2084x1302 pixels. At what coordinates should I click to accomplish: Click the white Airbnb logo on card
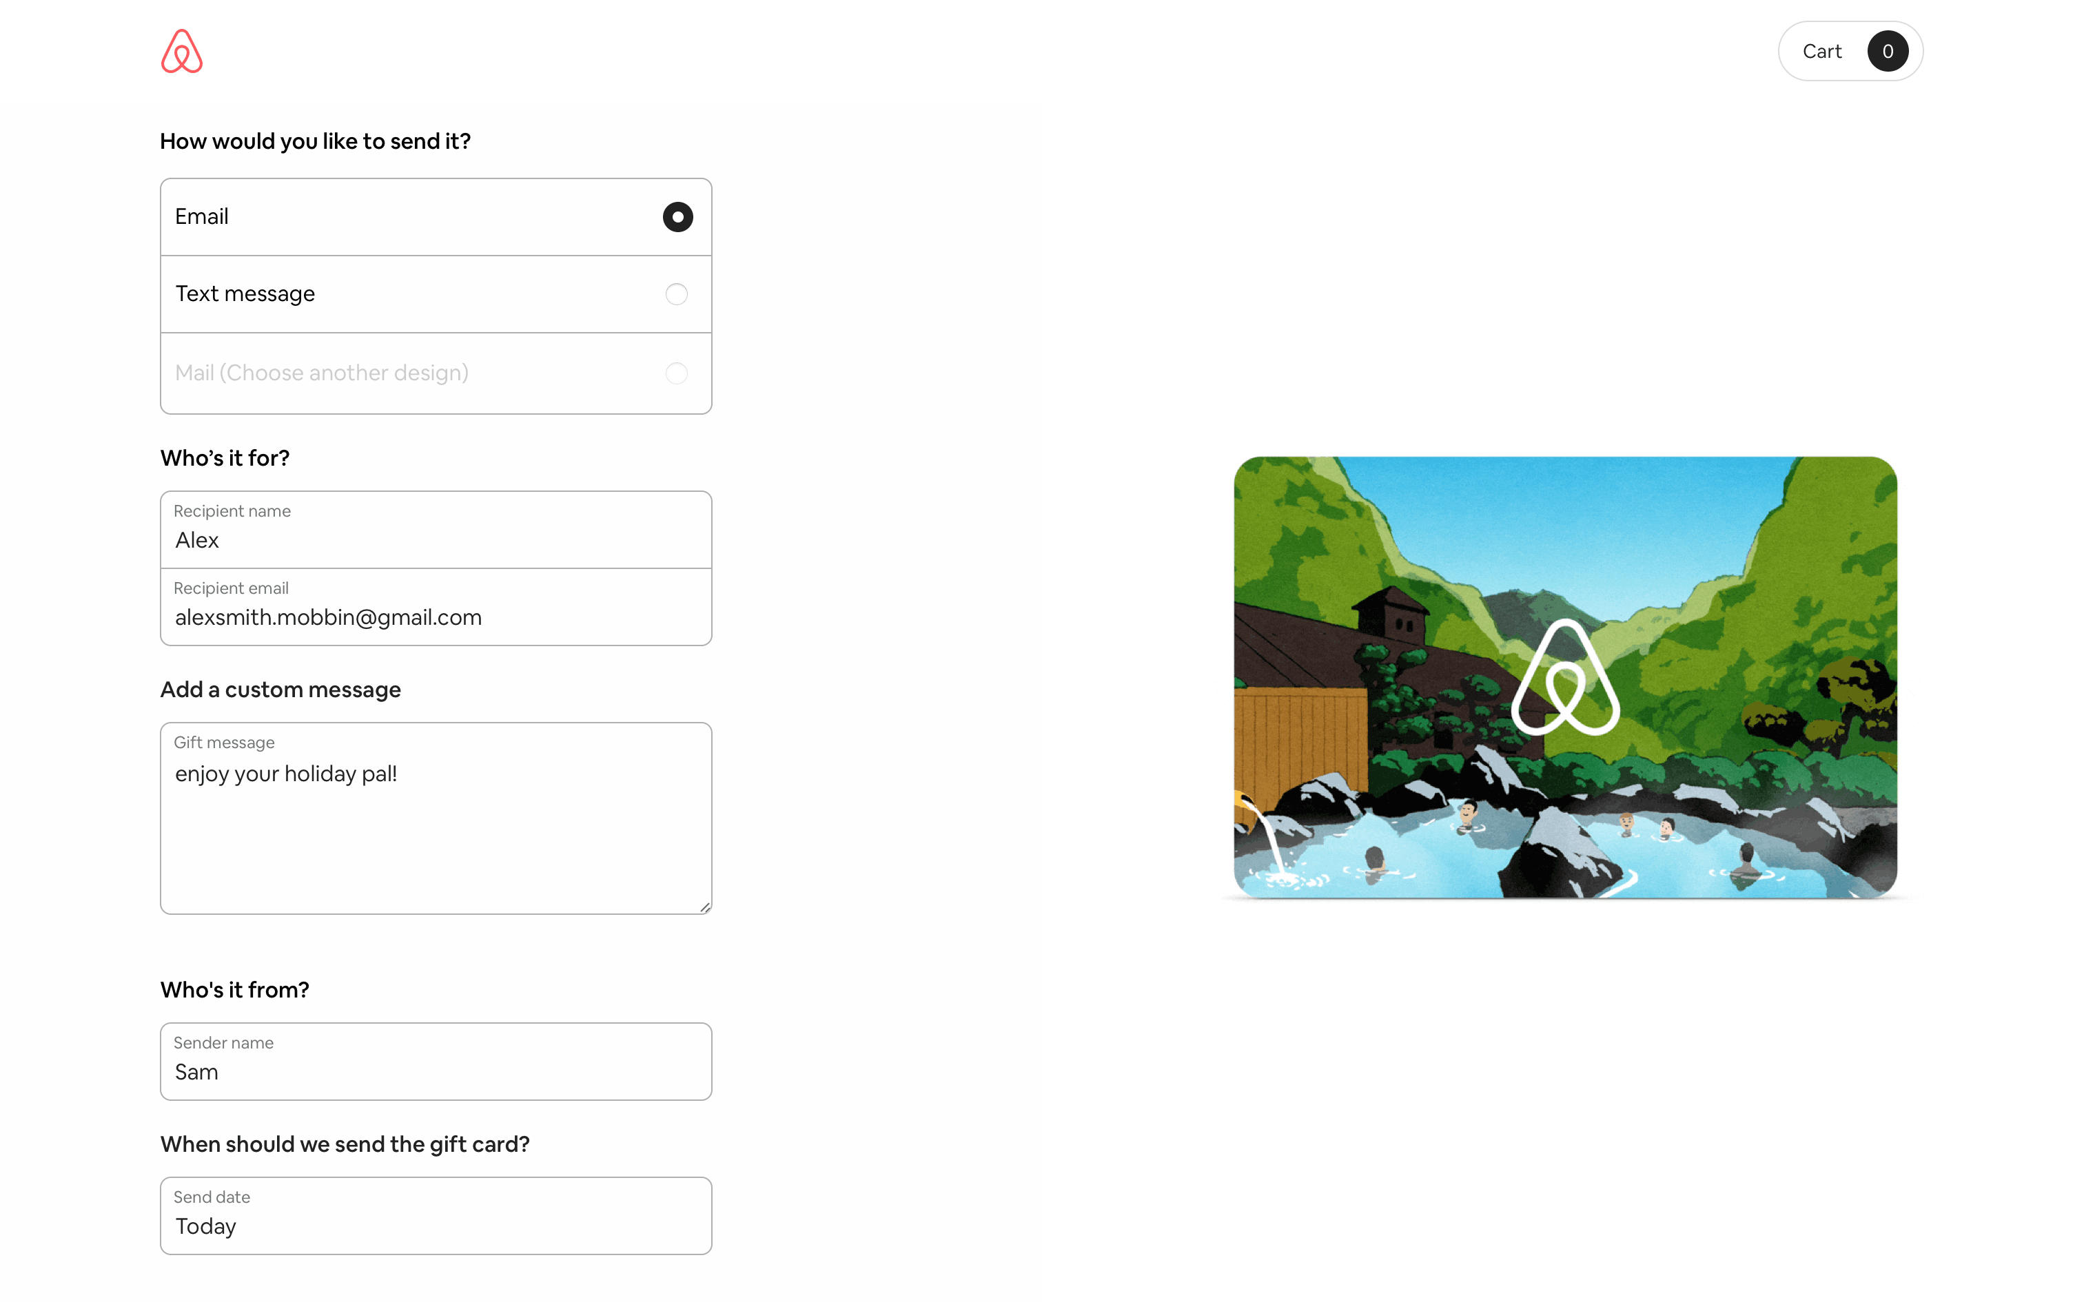[x=1564, y=676]
